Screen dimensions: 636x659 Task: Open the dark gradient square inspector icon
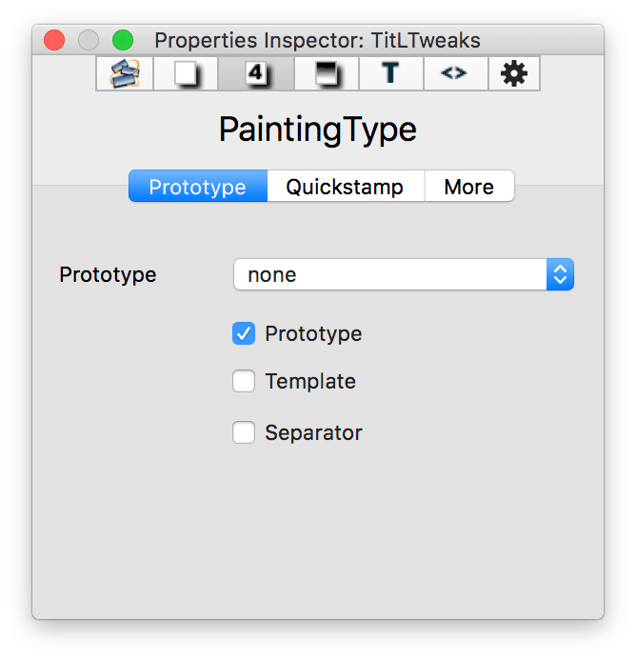tap(327, 73)
